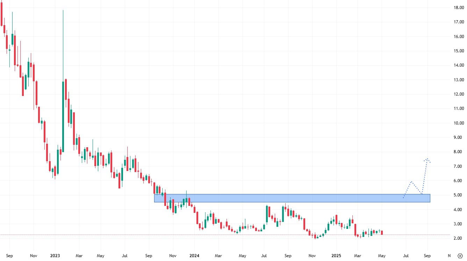This screenshot has width=467, height=261.
Task: Click the 18.00 price axis label
Action: [x=459, y=7]
